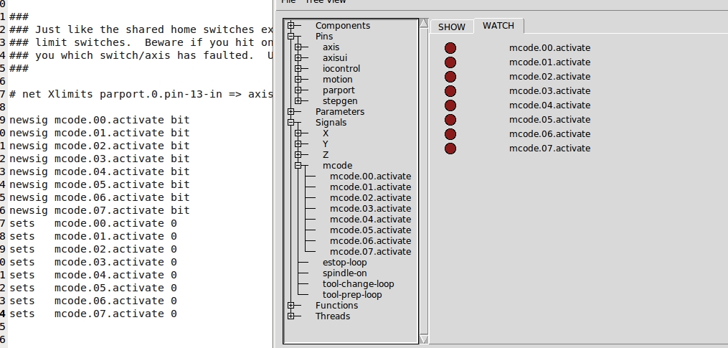Click the 'Just like the shared home switches' comment
The image size is (728, 348).
[141, 29]
